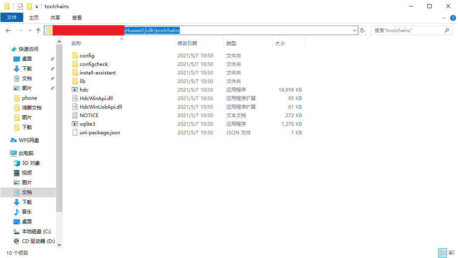Click the back navigation arrow
Viewport: 458px width, 258px height.
point(8,31)
